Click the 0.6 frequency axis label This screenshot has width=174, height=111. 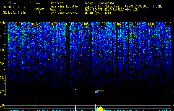click(2, 105)
